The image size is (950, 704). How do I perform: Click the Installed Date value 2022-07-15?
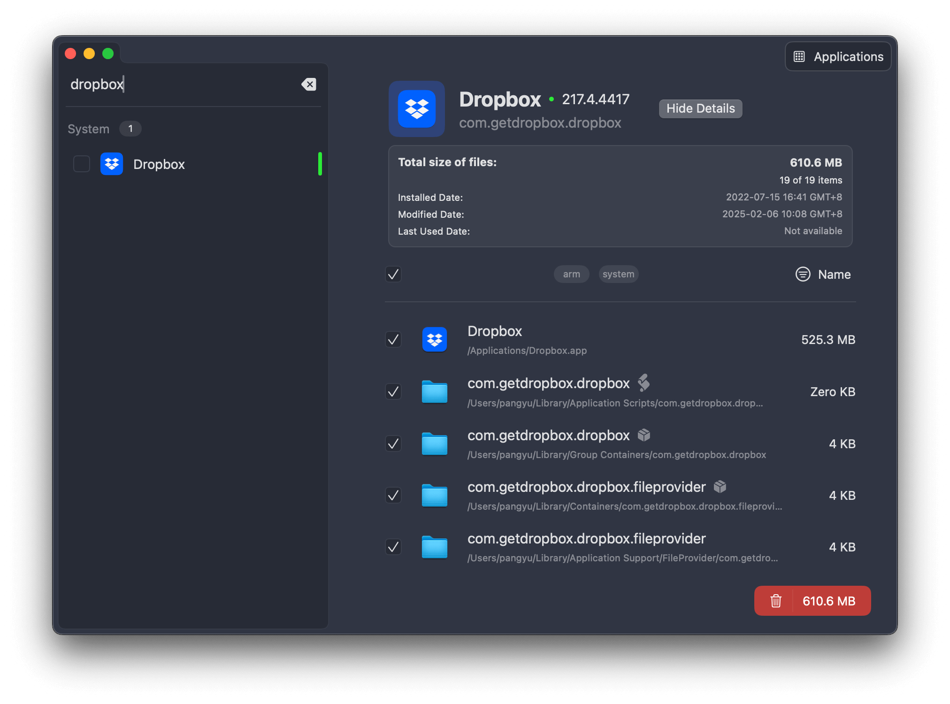(x=784, y=197)
